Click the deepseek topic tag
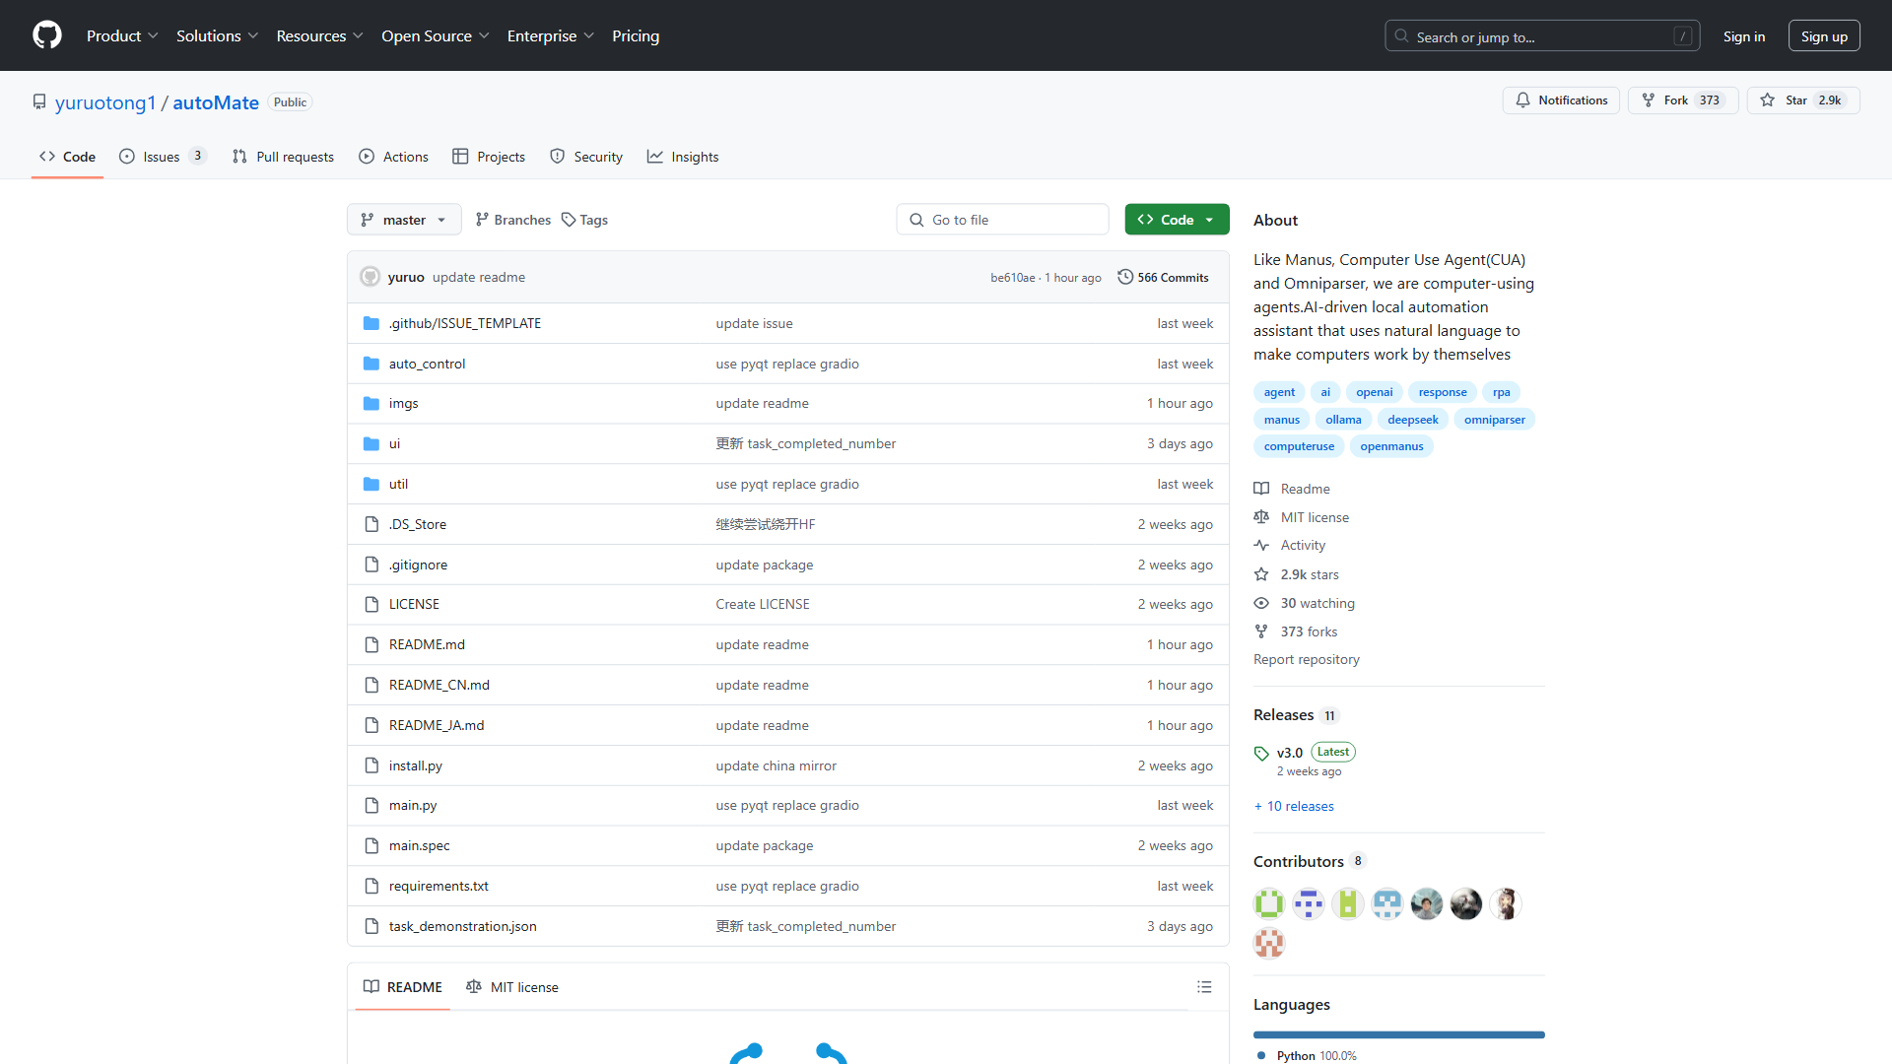 pyautogui.click(x=1412, y=420)
